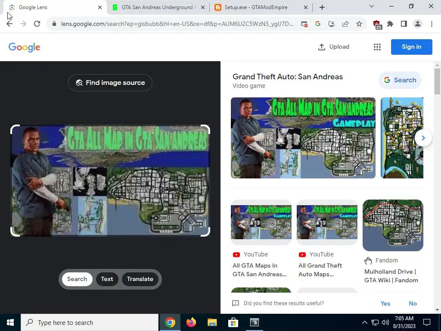Open the Google apps grid
This screenshot has height=331, width=441.
pos(377,47)
